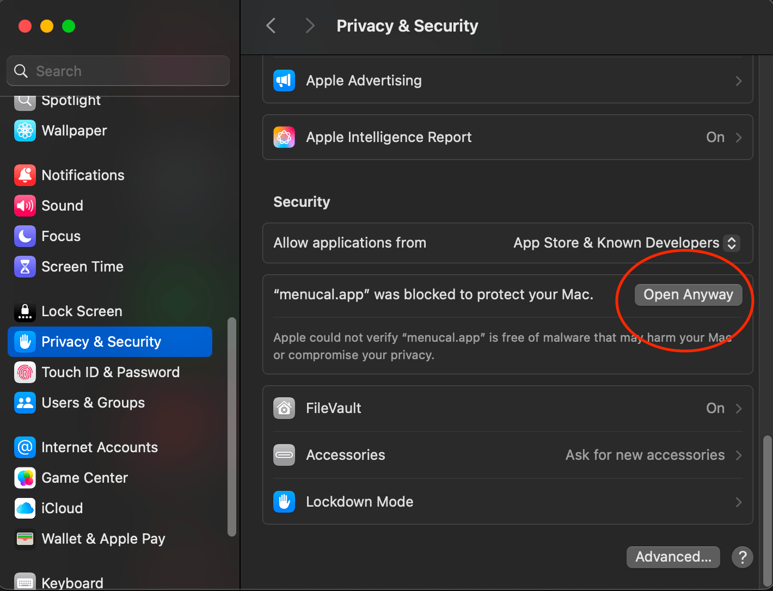Open Internet Accounts settings
Screen dimensions: 773x591
pyautogui.click(x=110, y=447)
